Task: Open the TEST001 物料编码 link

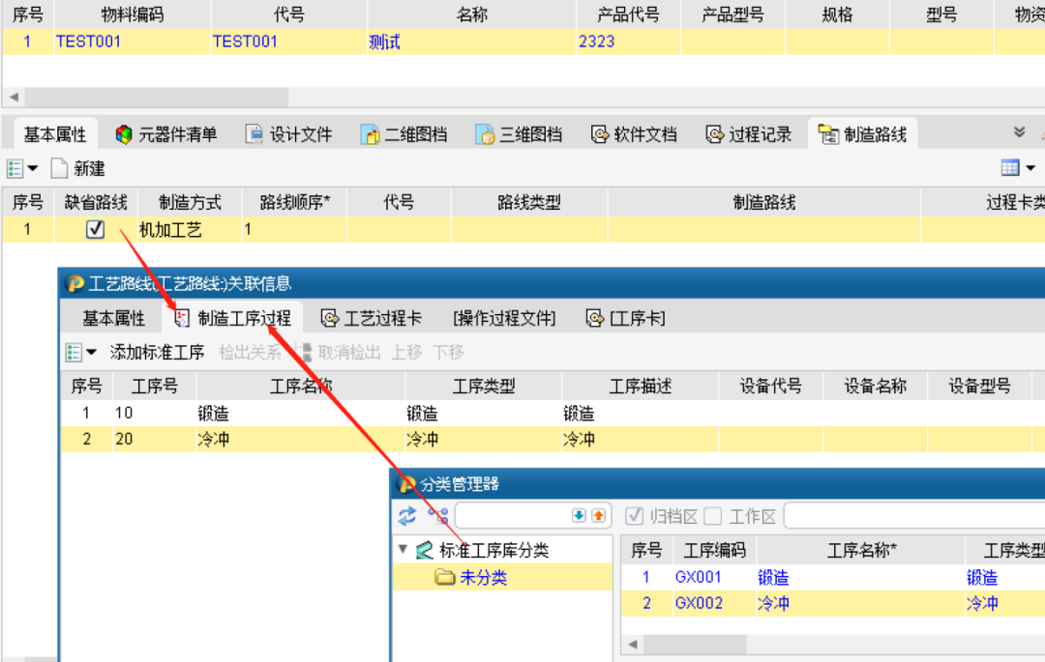Action: (x=89, y=42)
